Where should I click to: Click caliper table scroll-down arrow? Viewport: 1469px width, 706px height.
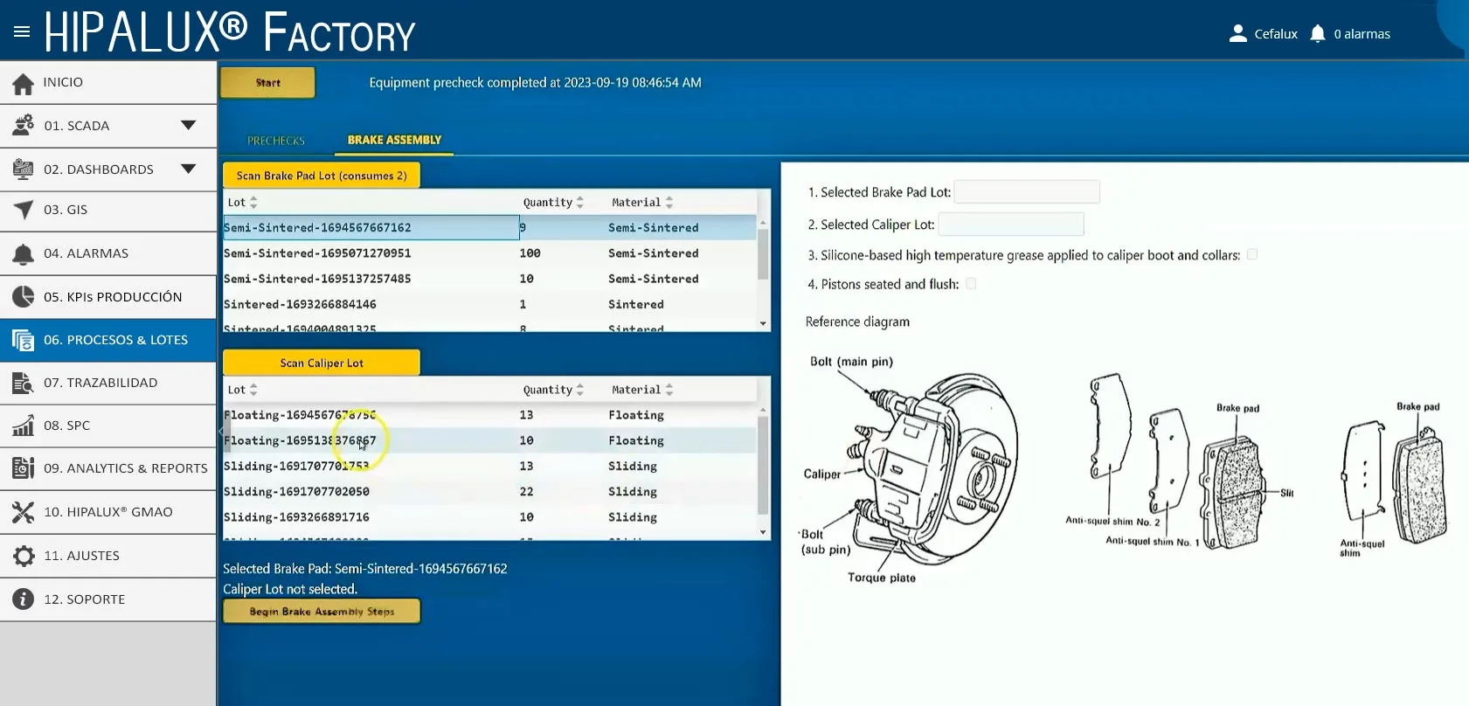763,532
